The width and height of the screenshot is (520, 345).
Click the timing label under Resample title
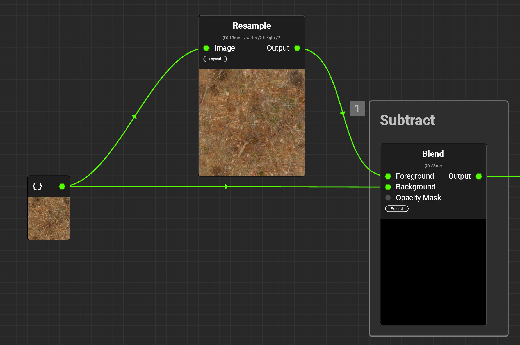coord(252,38)
